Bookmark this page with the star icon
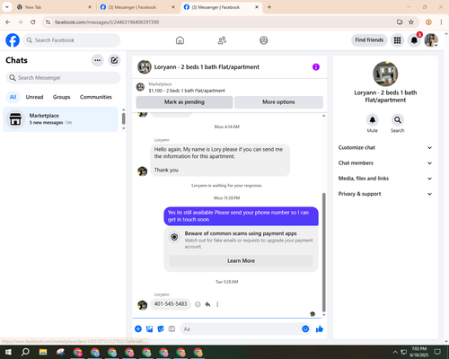449x359 pixels. pos(411,22)
